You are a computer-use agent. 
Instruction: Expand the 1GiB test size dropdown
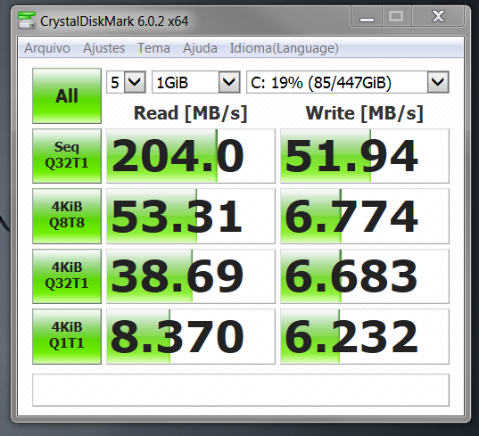coord(196,82)
